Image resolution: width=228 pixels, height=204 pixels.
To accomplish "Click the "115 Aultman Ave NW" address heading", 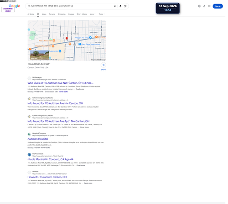I will [38, 64].
